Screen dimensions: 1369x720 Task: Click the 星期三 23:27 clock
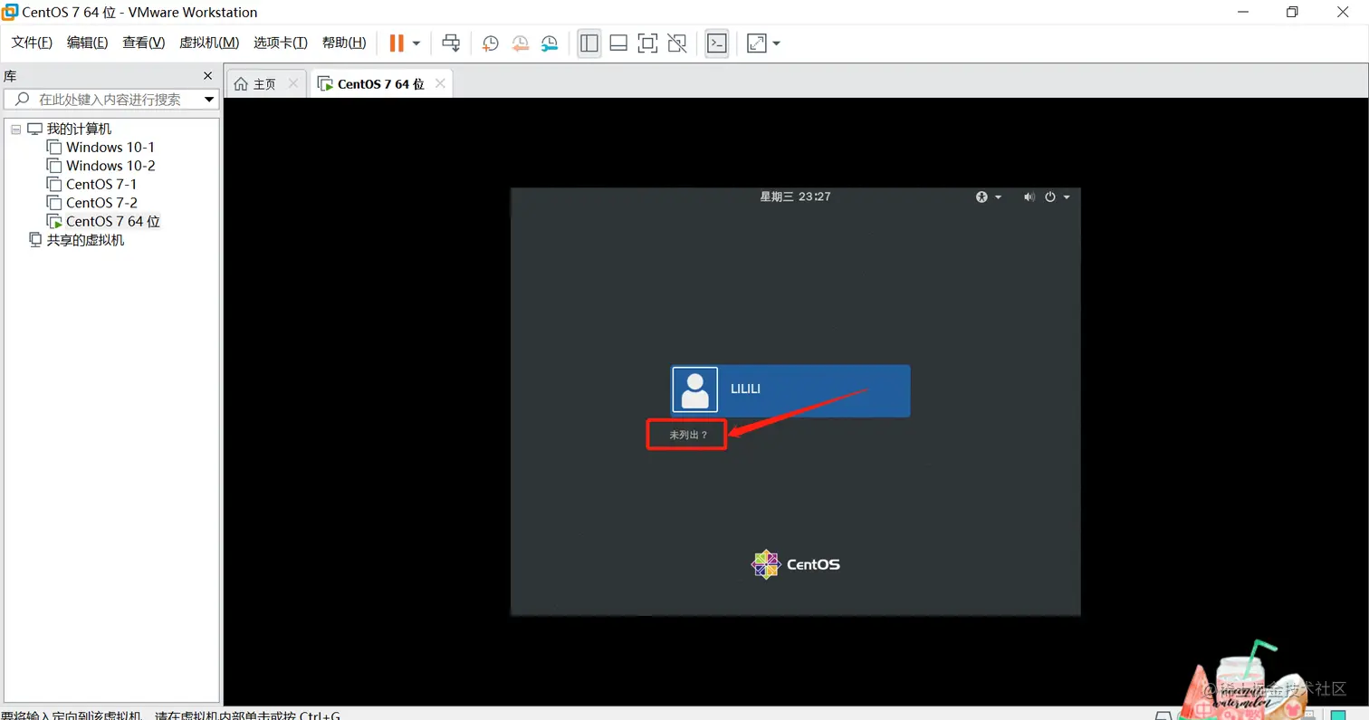(795, 196)
